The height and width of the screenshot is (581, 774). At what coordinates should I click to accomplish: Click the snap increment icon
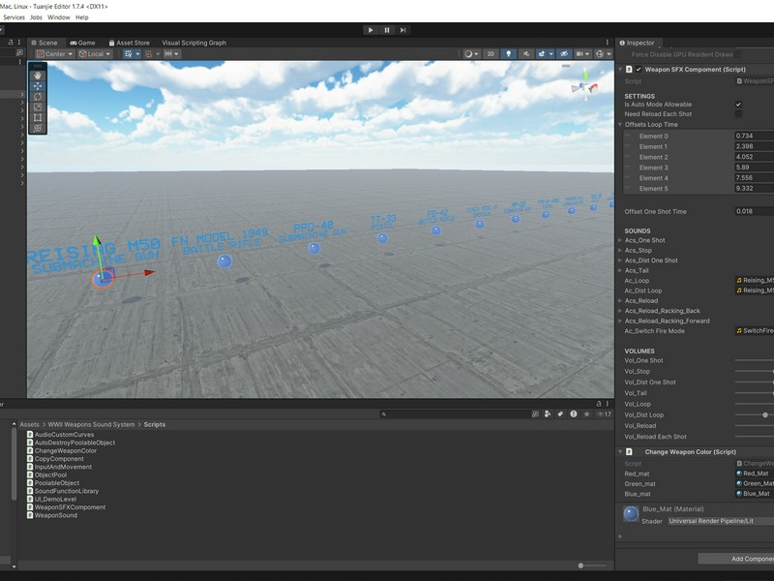tap(148, 54)
